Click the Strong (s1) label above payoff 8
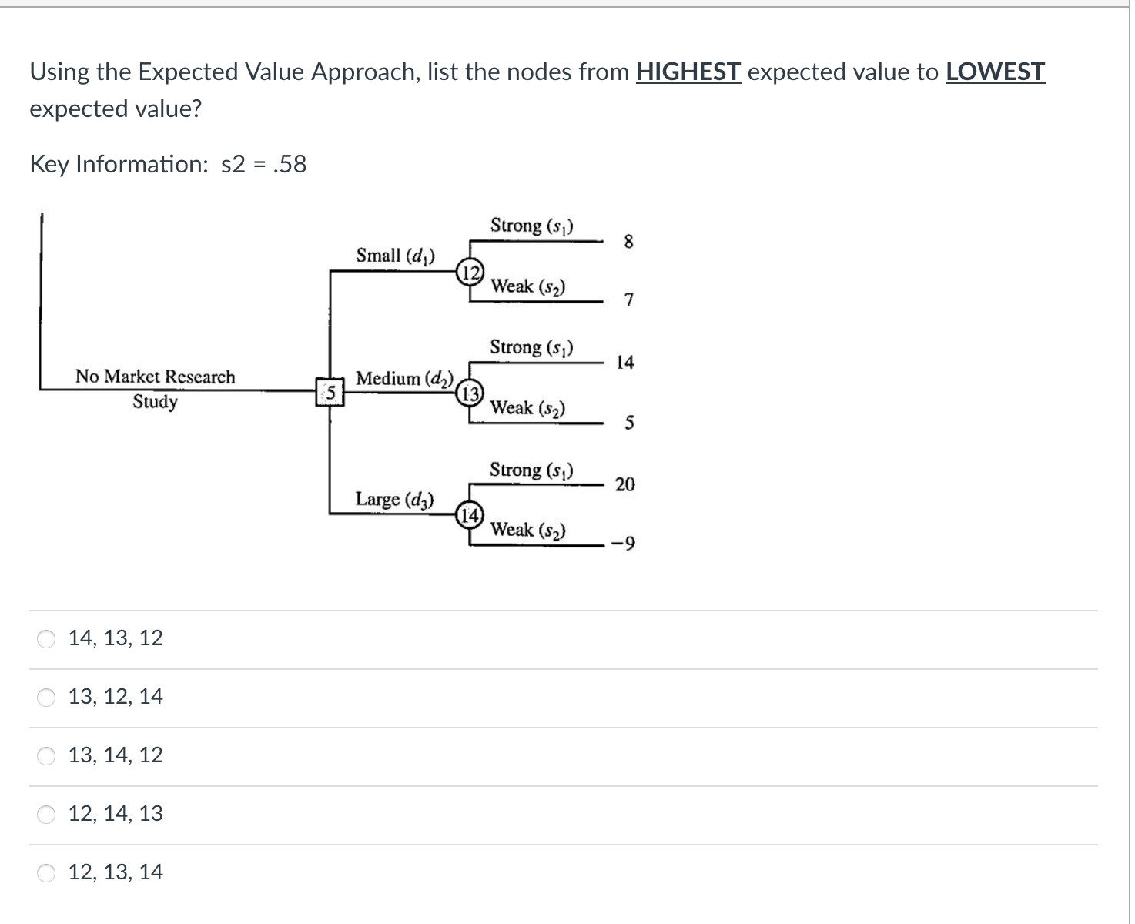1135x924 pixels. [x=534, y=225]
